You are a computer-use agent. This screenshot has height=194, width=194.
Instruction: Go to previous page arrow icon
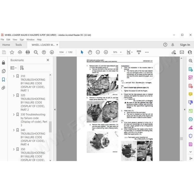[x=44, y=52]
